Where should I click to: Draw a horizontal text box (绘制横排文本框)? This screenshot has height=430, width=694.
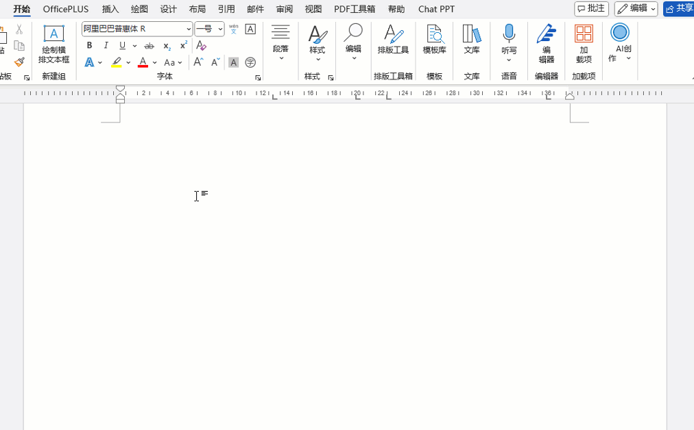[54, 45]
